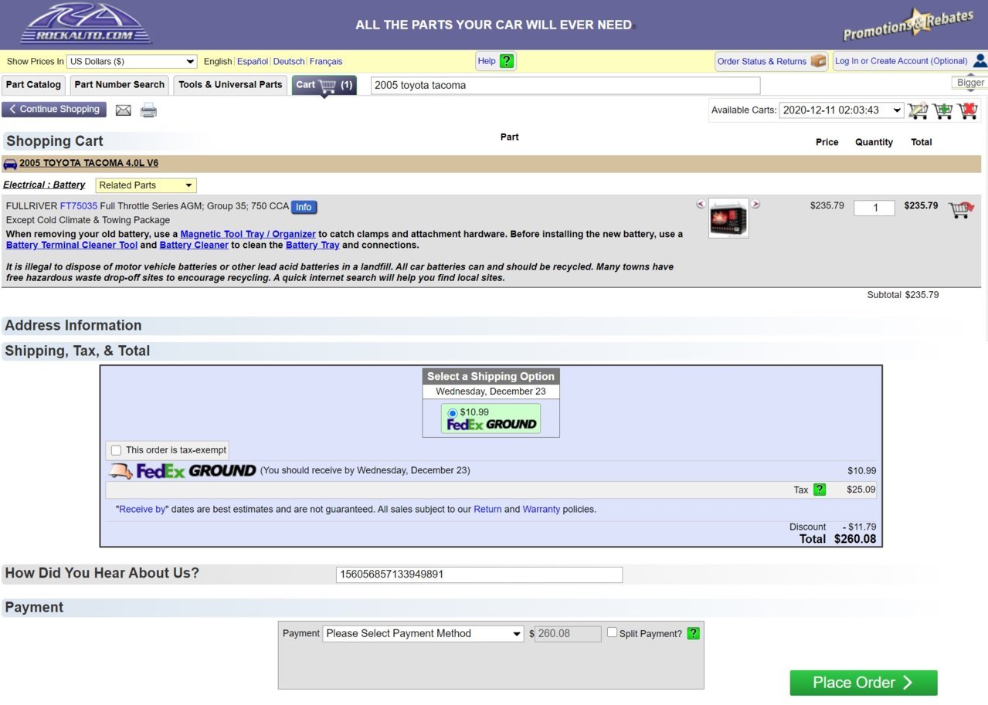Select the $10.99 FedEx Ground radio button
The image size is (988, 705).
coord(453,413)
